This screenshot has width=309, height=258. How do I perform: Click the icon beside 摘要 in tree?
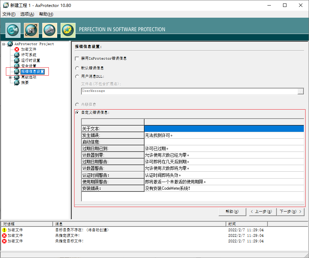(x=17, y=83)
